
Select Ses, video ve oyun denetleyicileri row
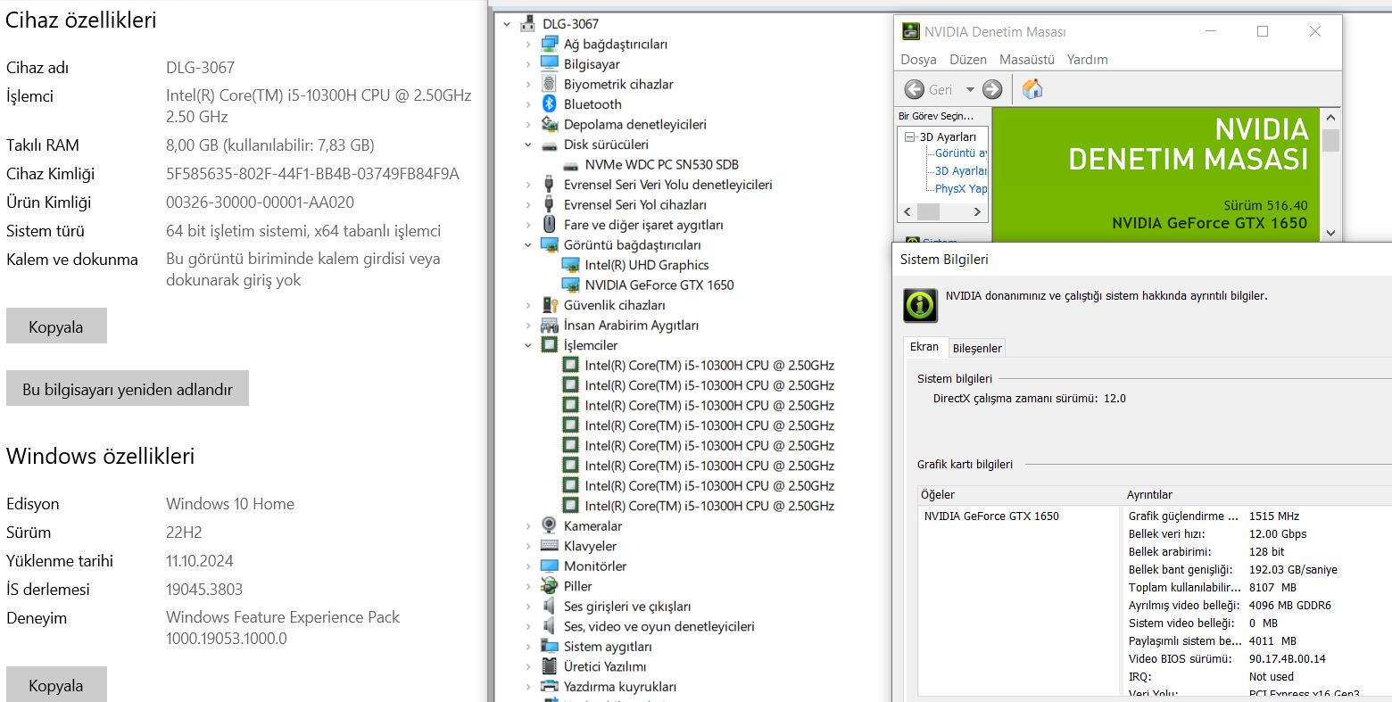[659, 626]
